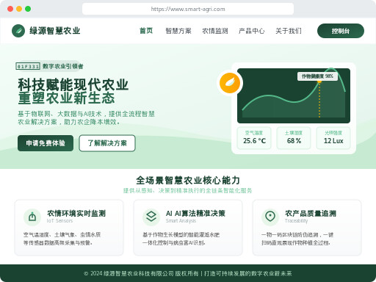Click the browser address bar URL

[x=188, y=9]
